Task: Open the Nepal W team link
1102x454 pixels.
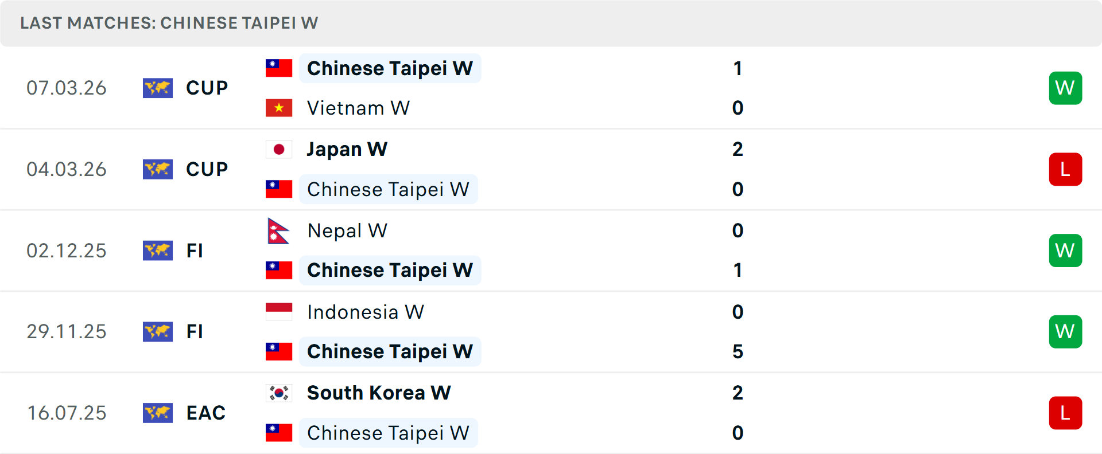Action: (347, 231)
